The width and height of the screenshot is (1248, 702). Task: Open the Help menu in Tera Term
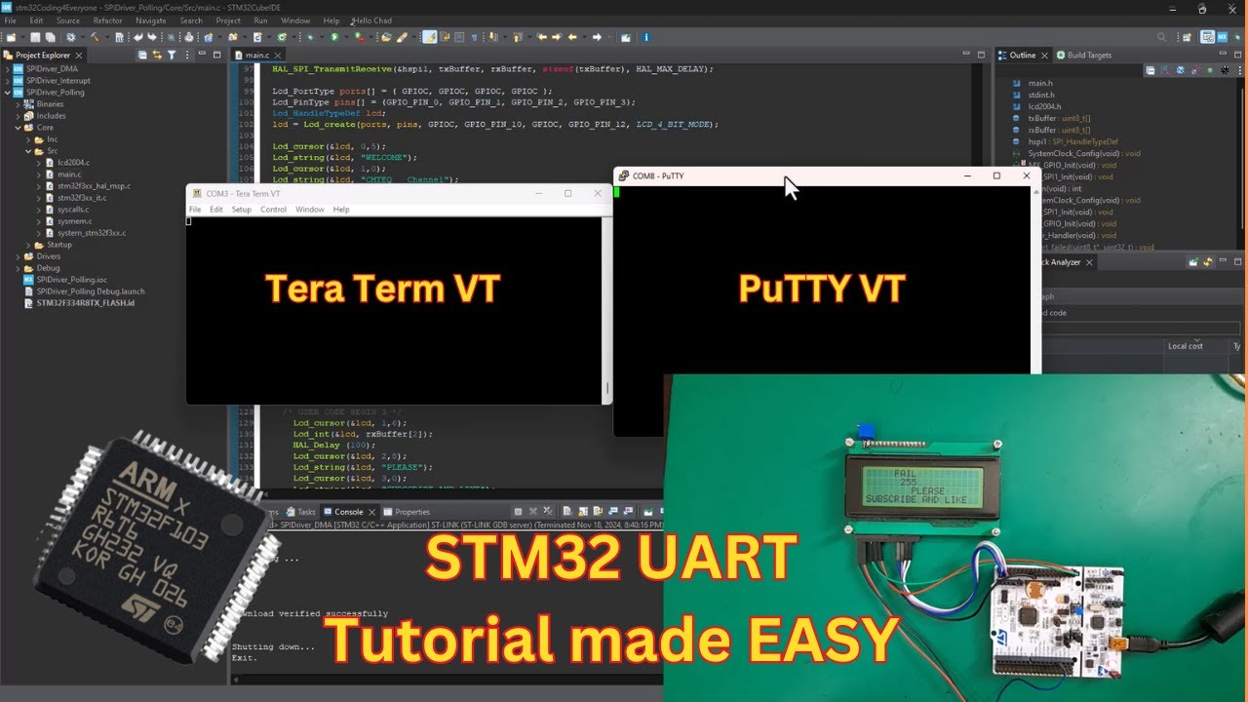341,210
